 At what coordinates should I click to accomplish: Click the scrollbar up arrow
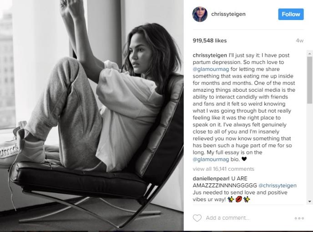tap(310, 54)
